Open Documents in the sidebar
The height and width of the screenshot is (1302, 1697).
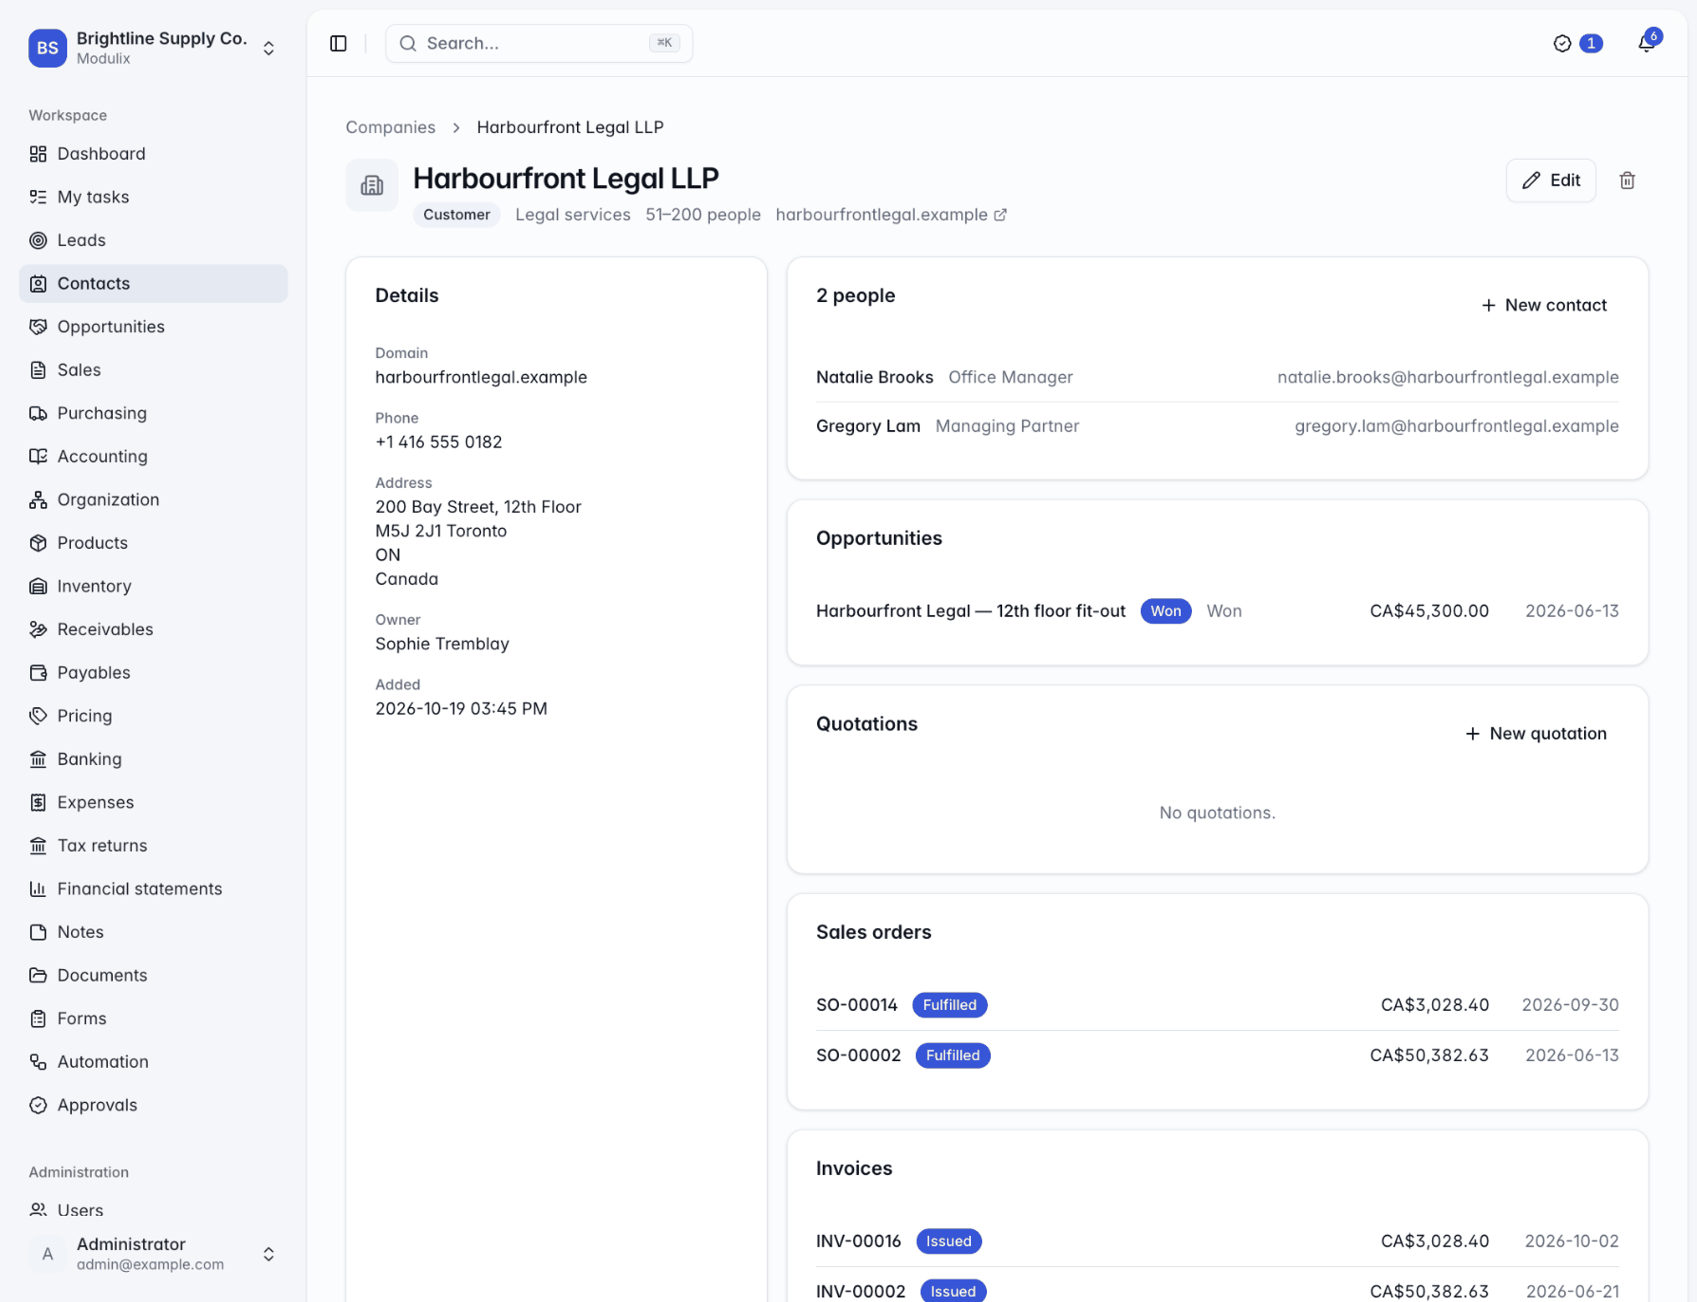click(x=153, y=975)
